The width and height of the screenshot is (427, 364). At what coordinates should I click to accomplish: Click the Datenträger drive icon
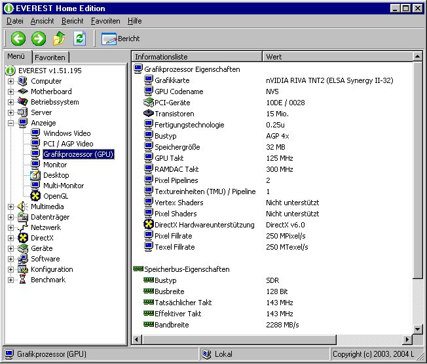click(x=23, y=217)
